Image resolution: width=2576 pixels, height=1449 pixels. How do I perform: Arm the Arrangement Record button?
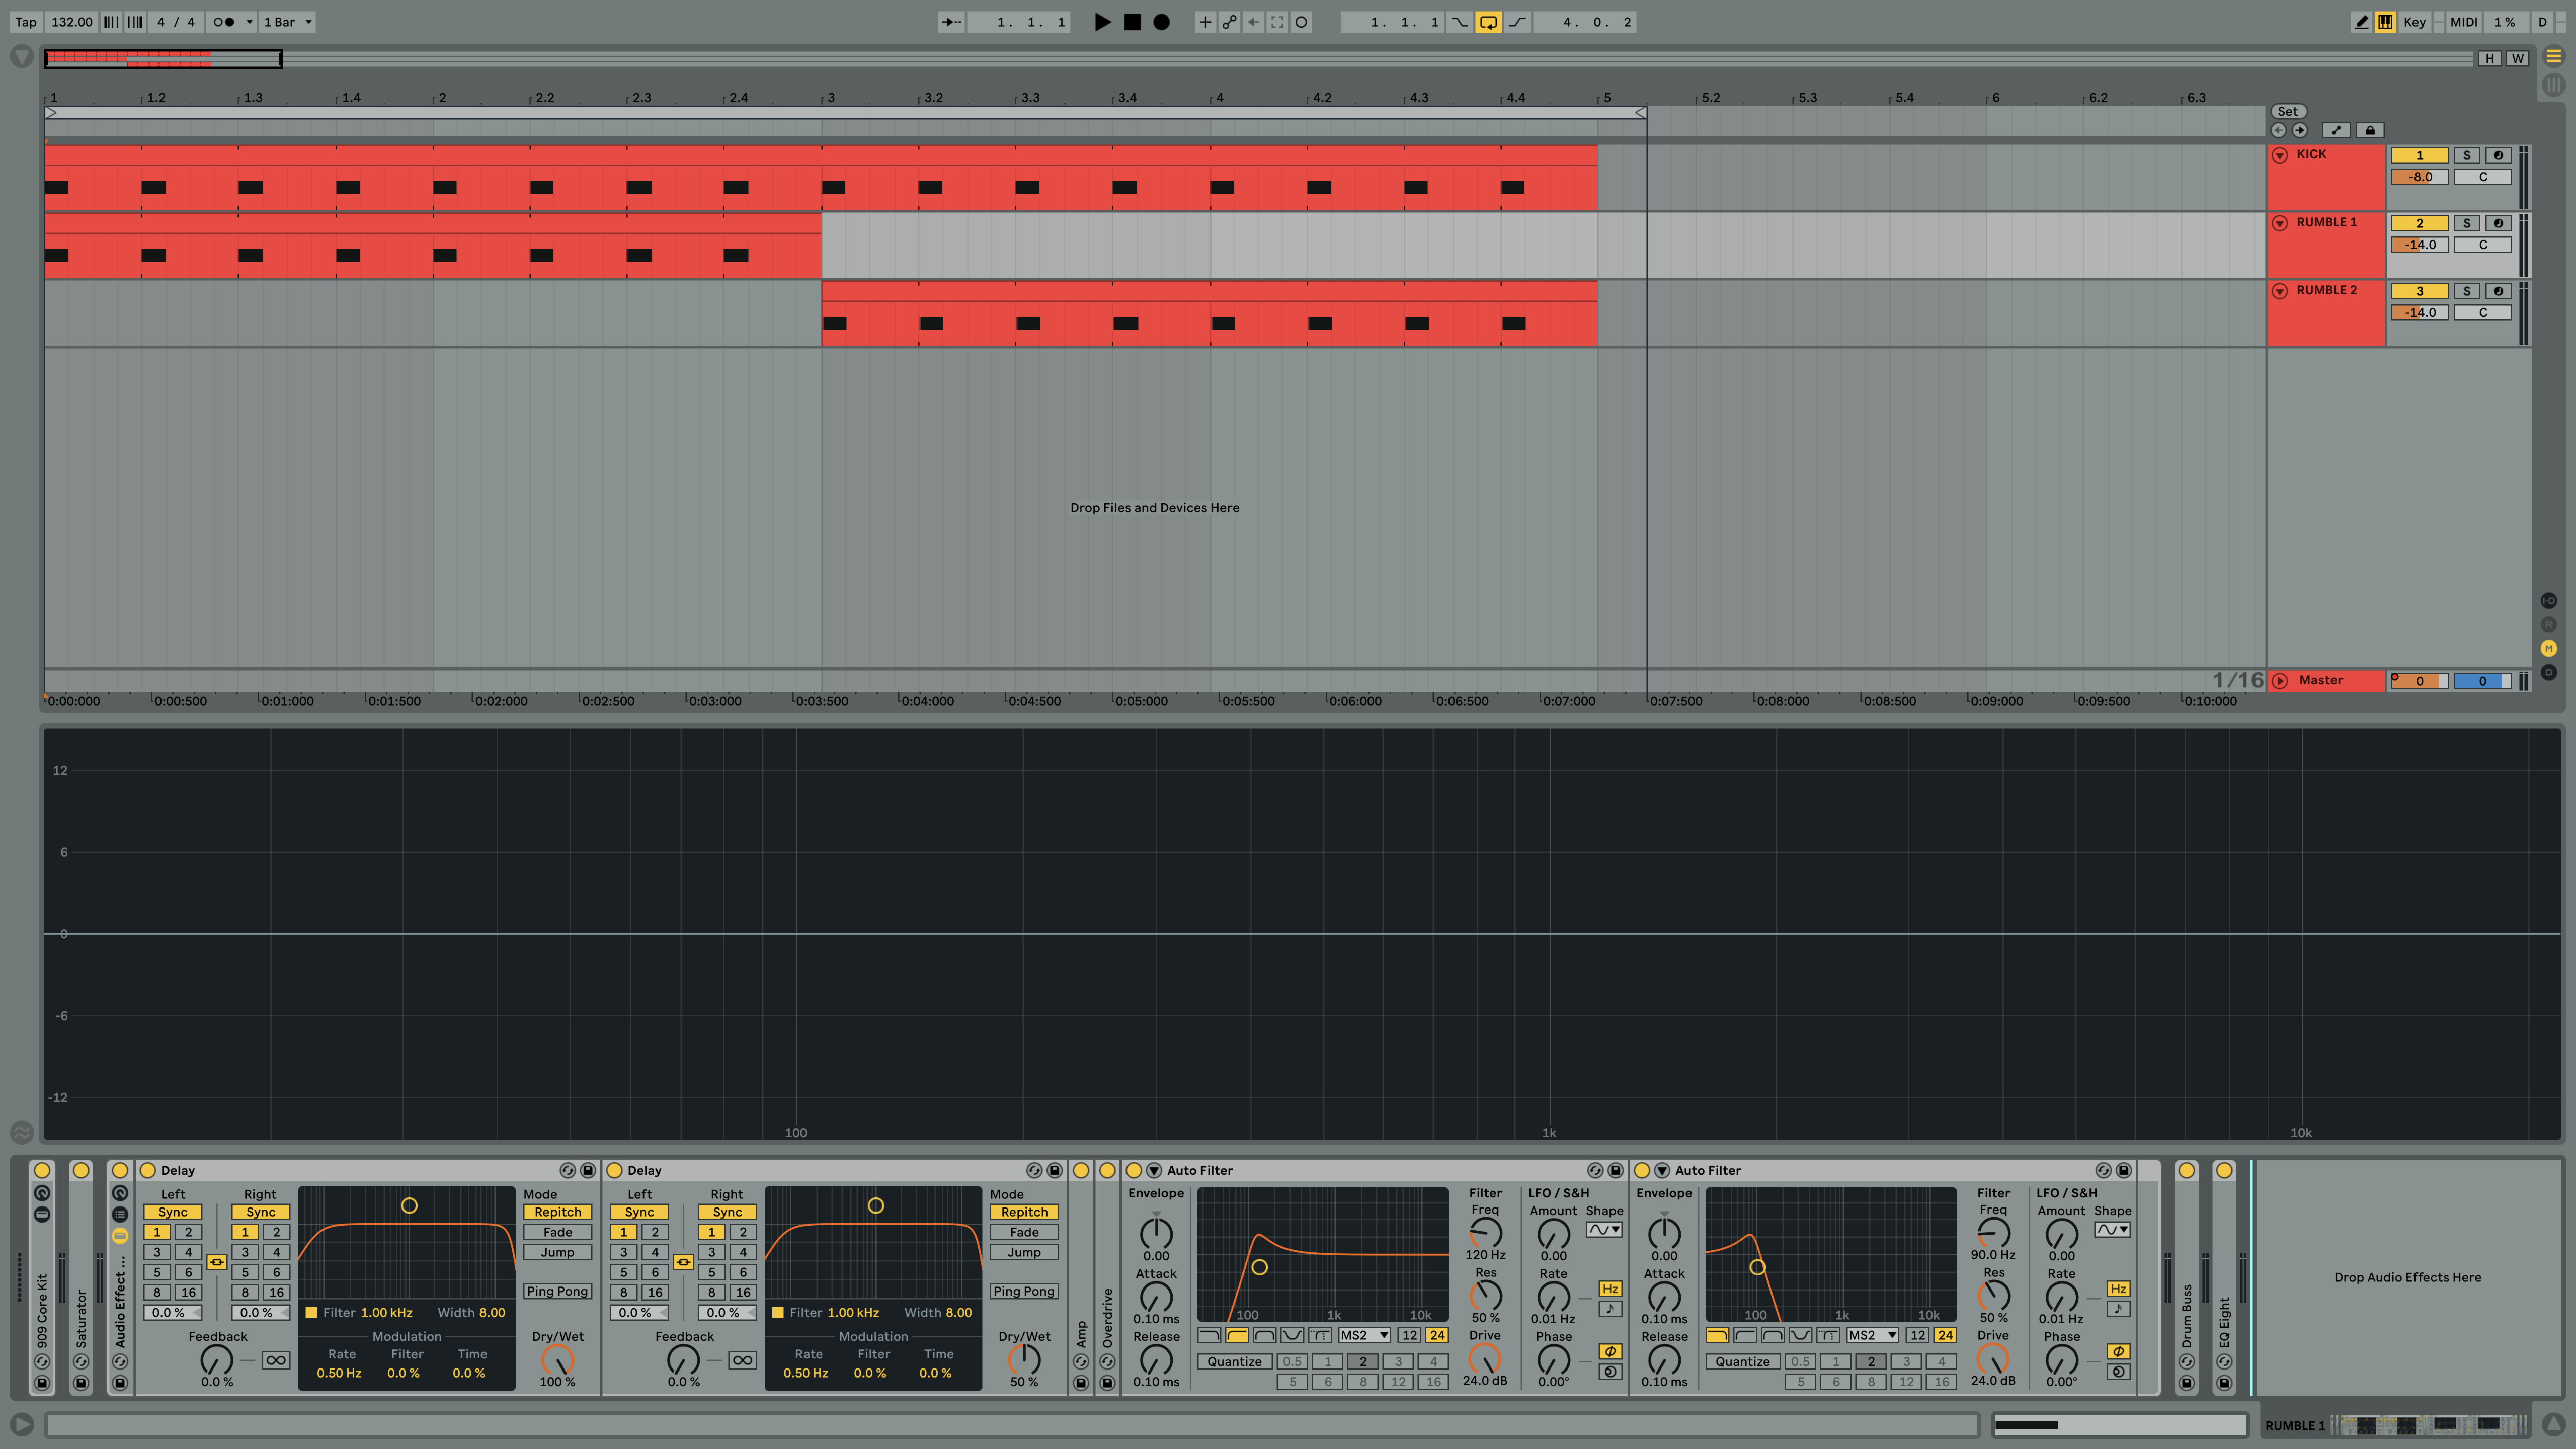1161,22
